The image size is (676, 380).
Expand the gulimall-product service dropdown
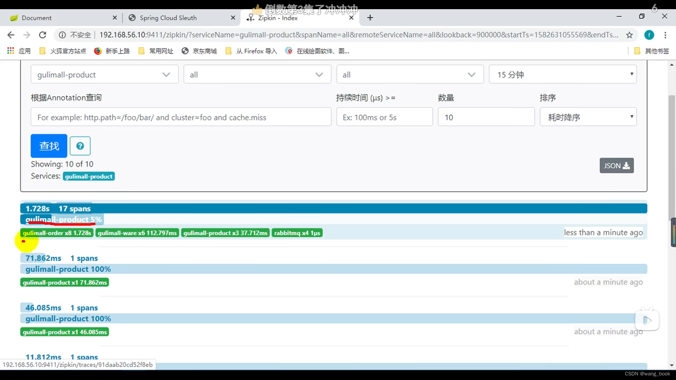tap(105, 74)
